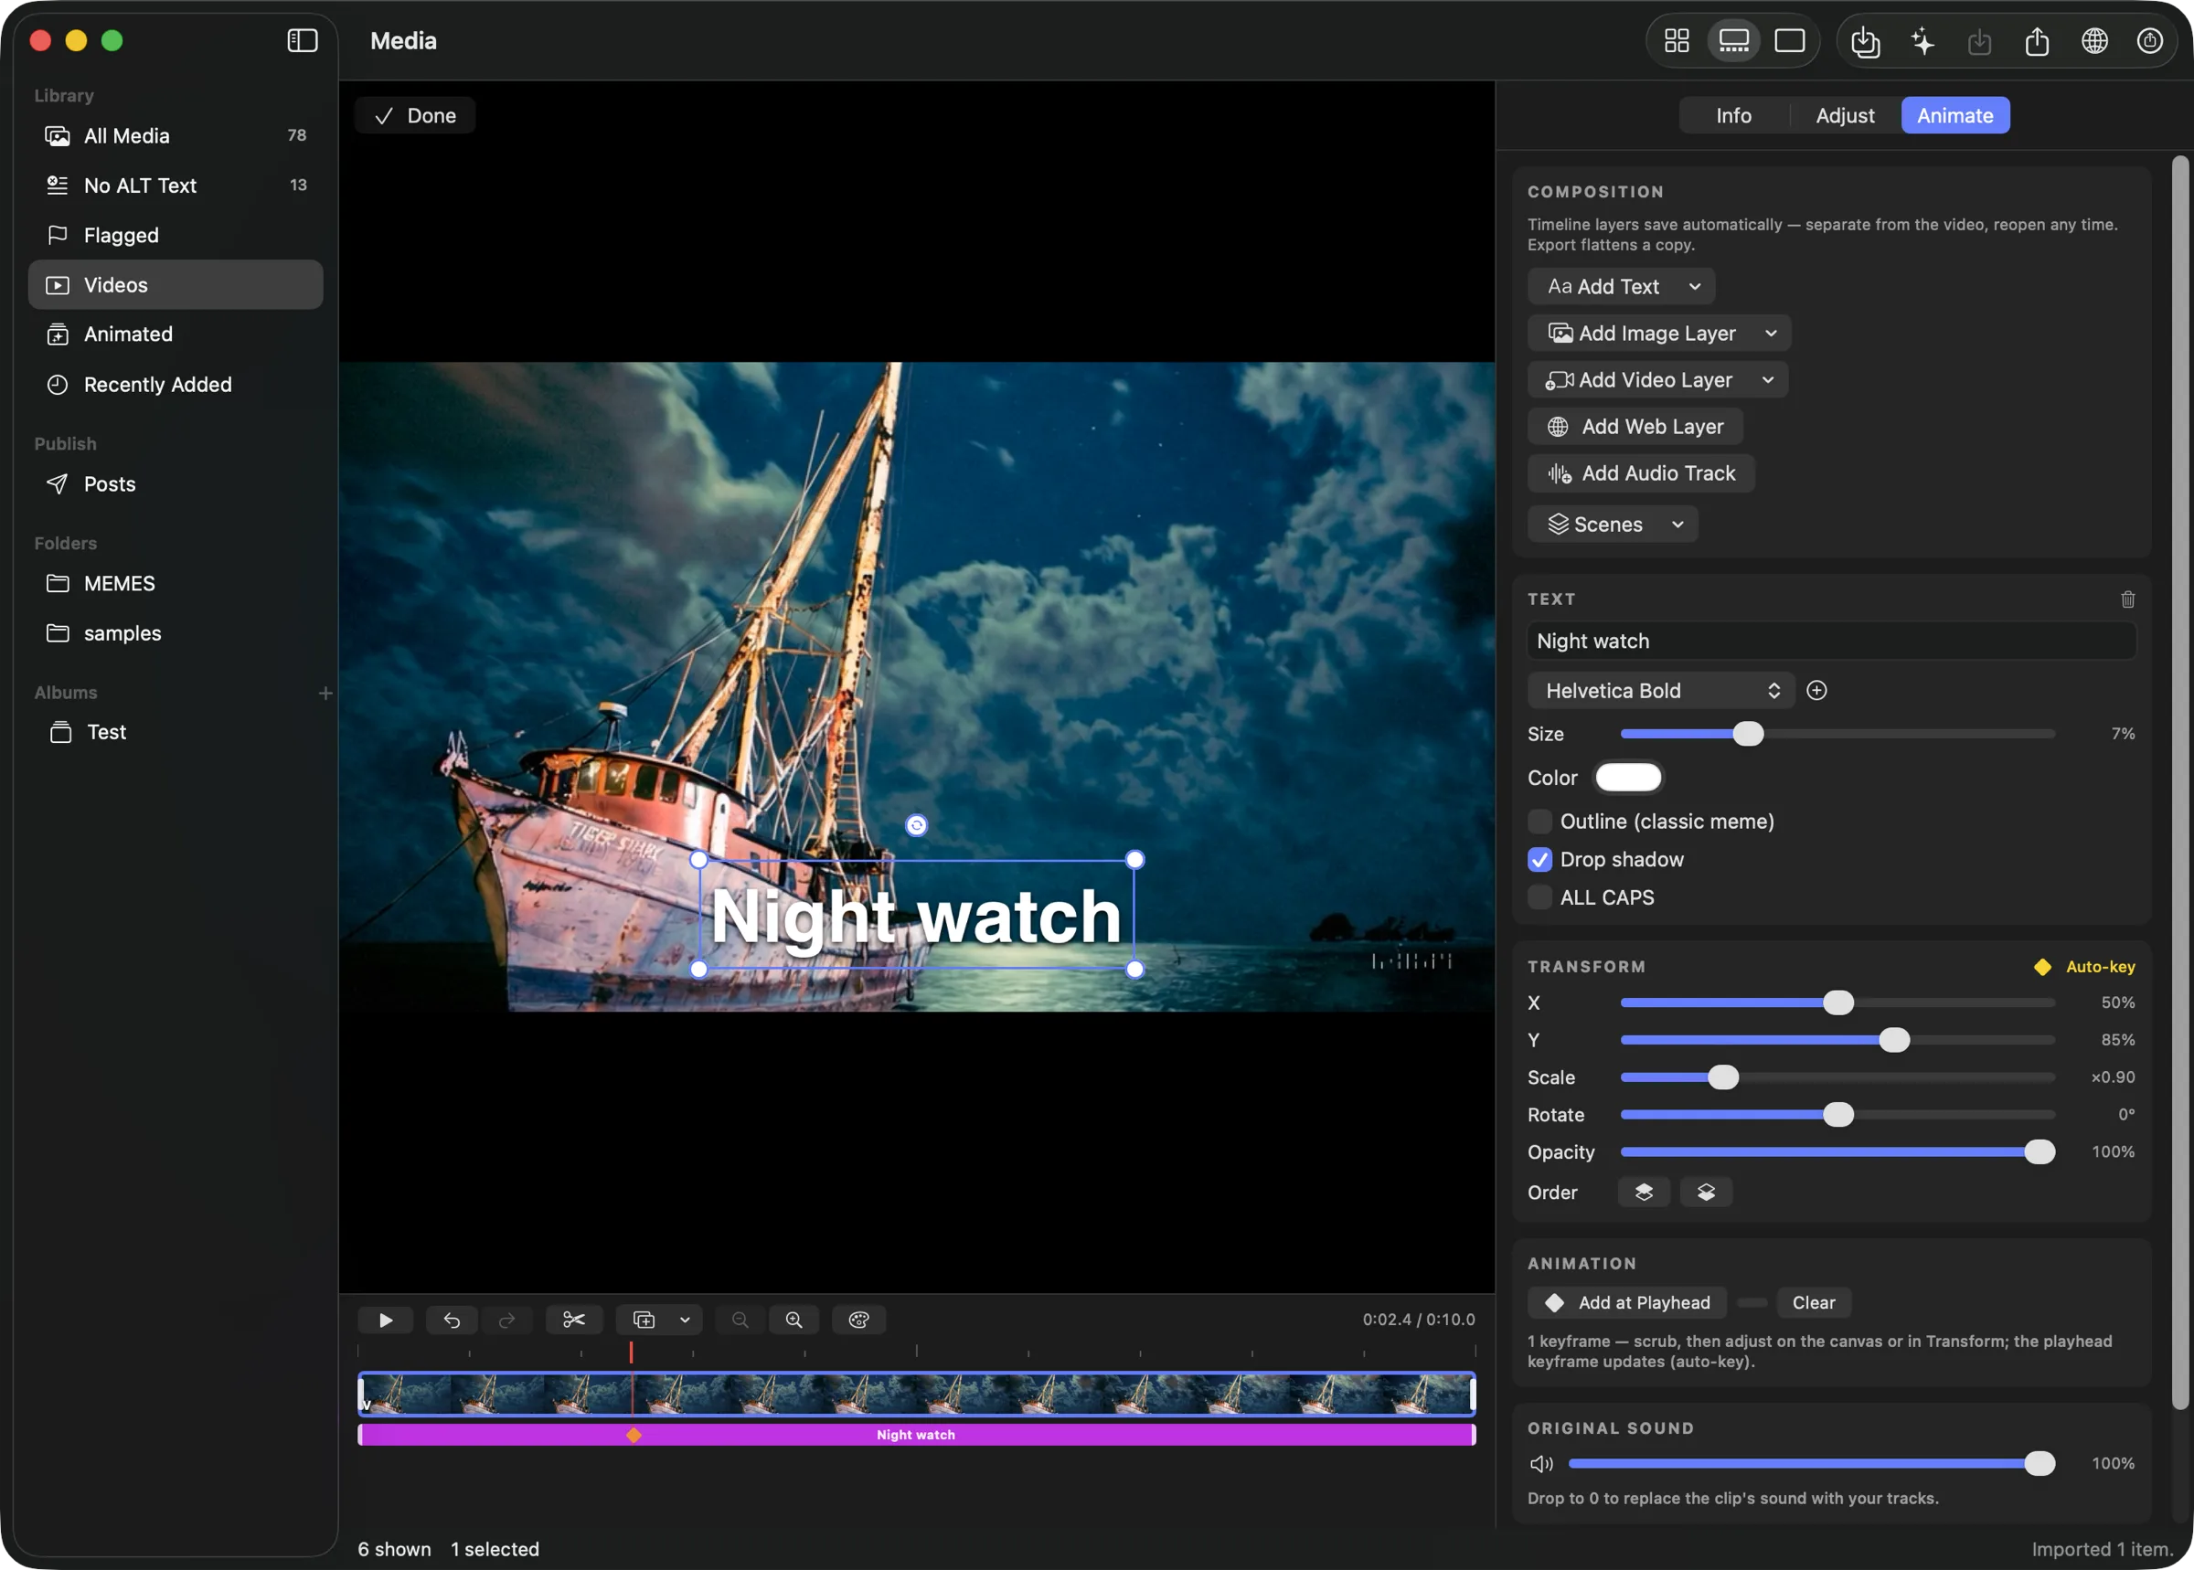
Task: Expand the Add Video Layer menu
Action: point(1657,379)
